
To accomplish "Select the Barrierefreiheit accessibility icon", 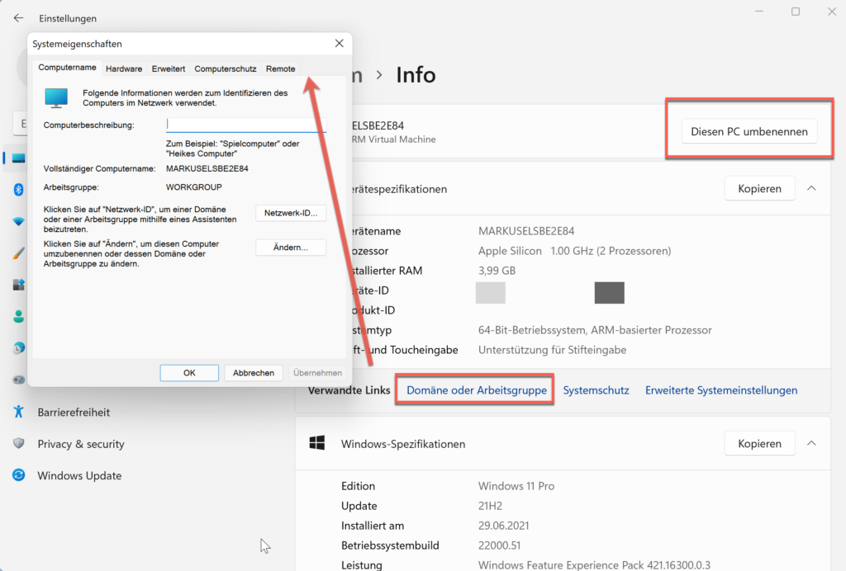I will pyautogui.click(x=18, y=412).
